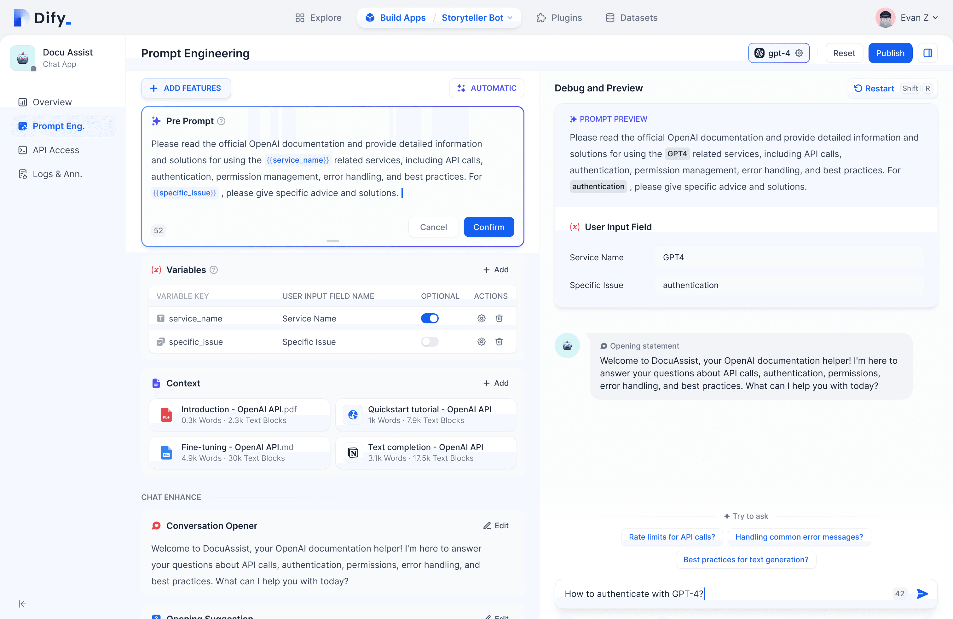The height and width of the screenshot is (619, 953).
Task: Click the Publish button
Action: [890, 53]
